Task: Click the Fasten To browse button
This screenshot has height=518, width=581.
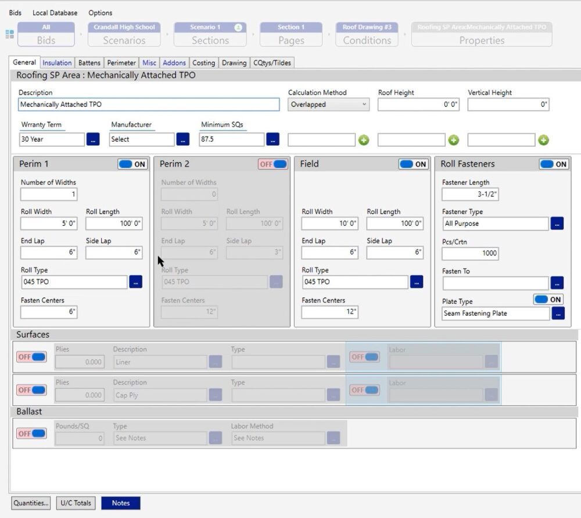Action: pos(557,283)
